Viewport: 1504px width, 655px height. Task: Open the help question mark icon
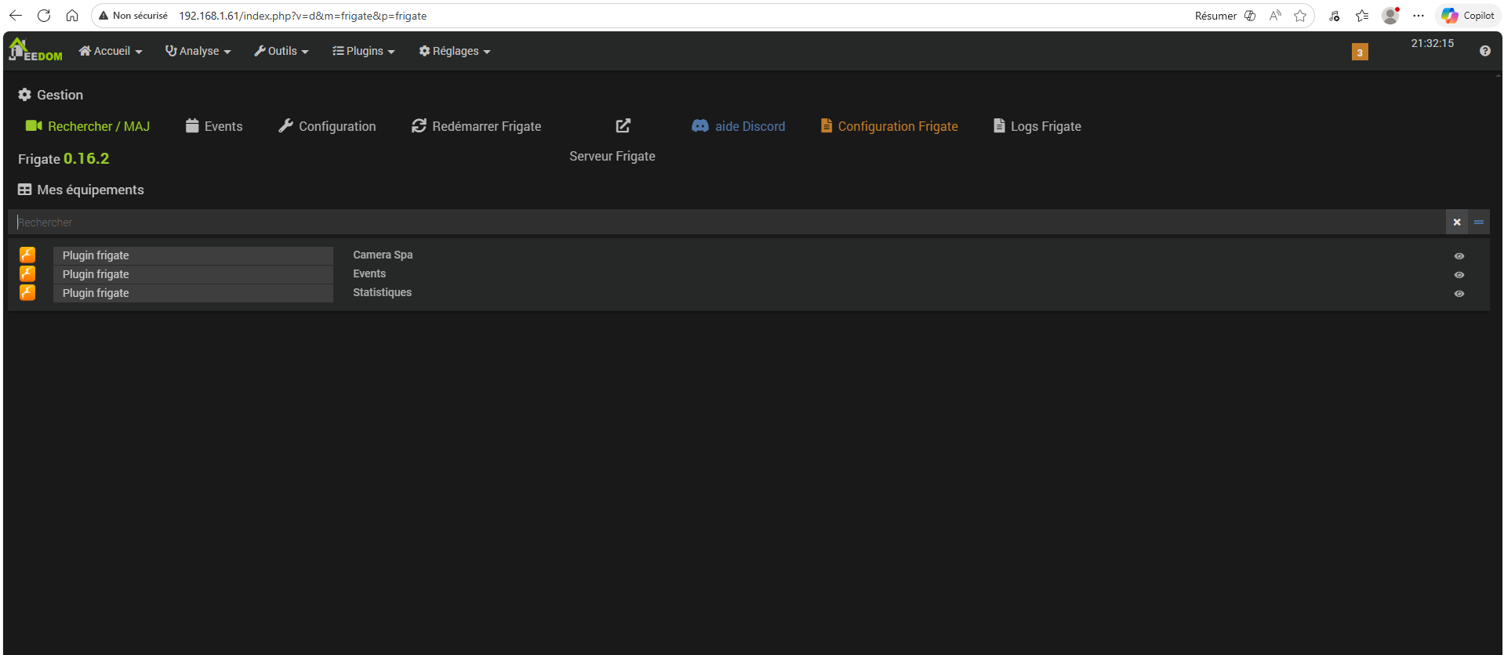[1484, 51]
